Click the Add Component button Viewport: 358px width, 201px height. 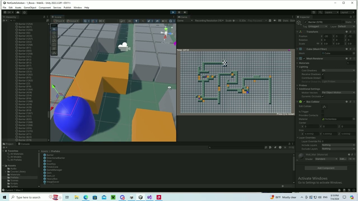(x=326, y=168)
